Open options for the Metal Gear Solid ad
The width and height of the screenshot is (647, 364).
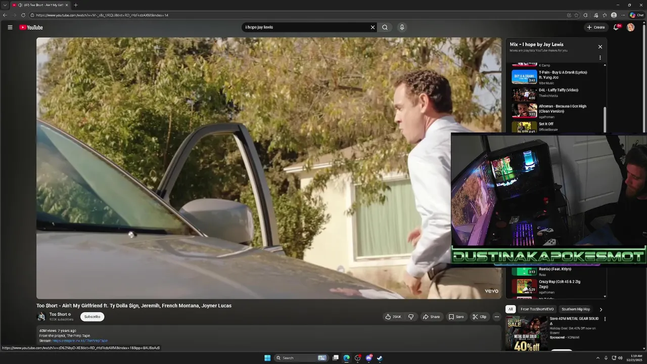click(x=605, y=319)
